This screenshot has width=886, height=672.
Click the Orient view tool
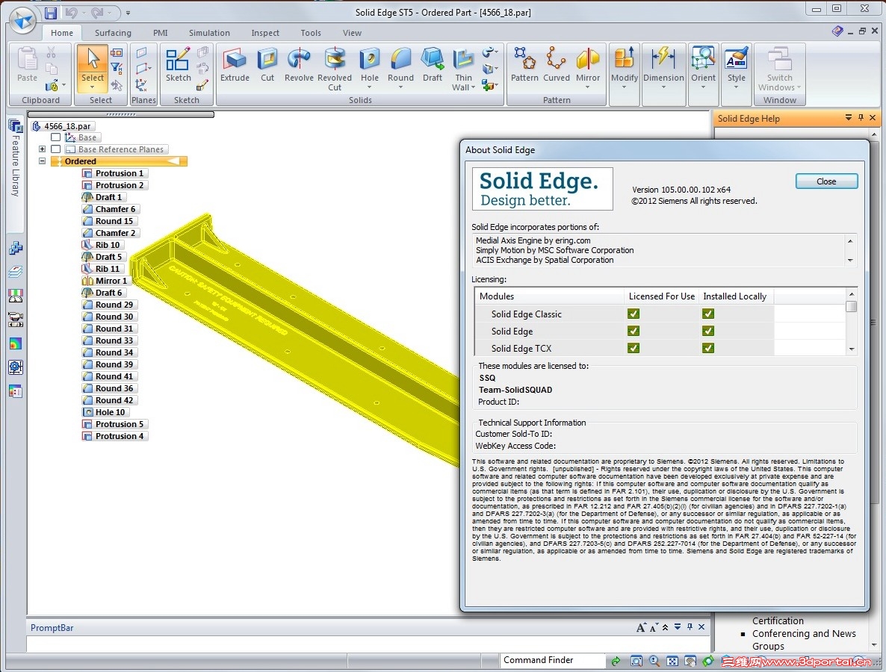(x=703, y=68)
